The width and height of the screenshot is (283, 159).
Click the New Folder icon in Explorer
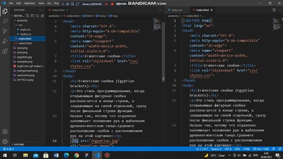click(x=32, y=16)
